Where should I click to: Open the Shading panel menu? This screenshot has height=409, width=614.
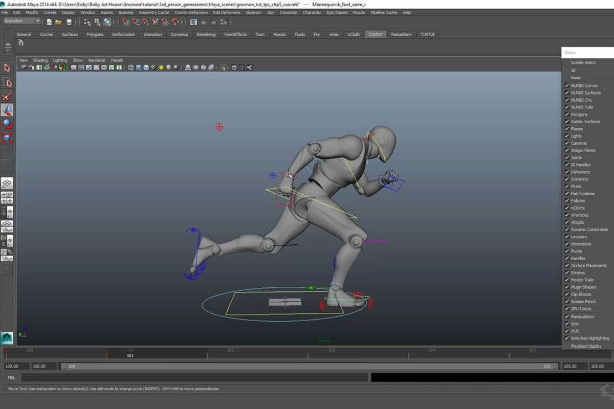(40, 60)
